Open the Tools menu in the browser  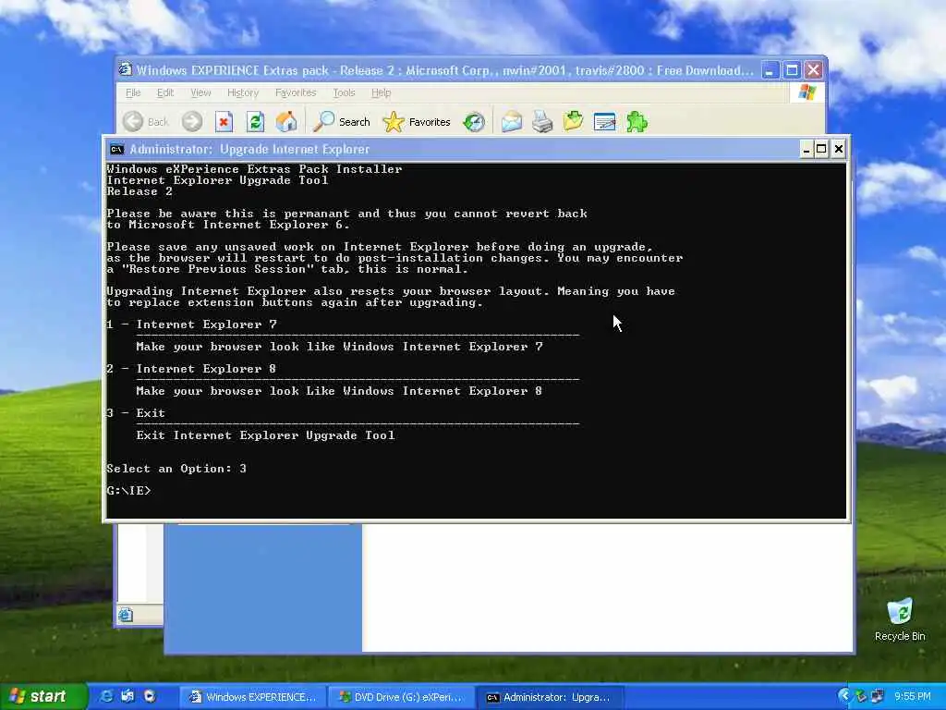tap(344, 92)
